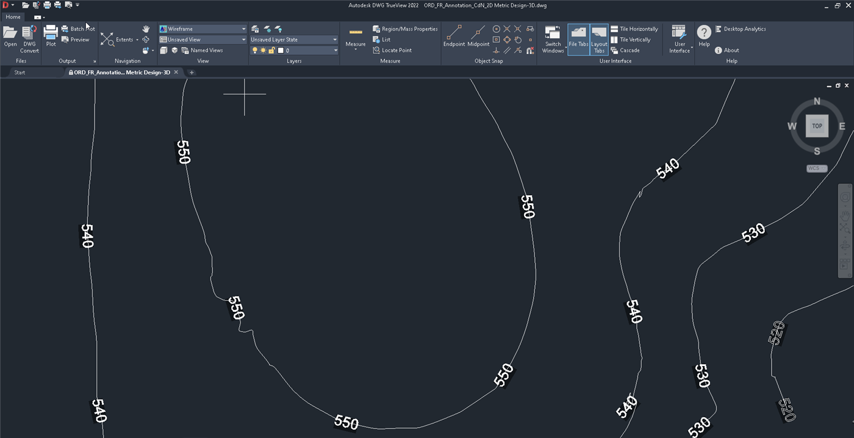Expand the Unsaved Layer State dropdown
The height and width of the screenshot is (438, 854).
pyautogui.click(x=293, y=40)
